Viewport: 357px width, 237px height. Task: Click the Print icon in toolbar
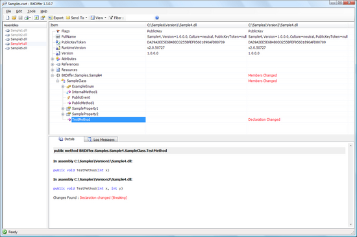tap(27, 18)
